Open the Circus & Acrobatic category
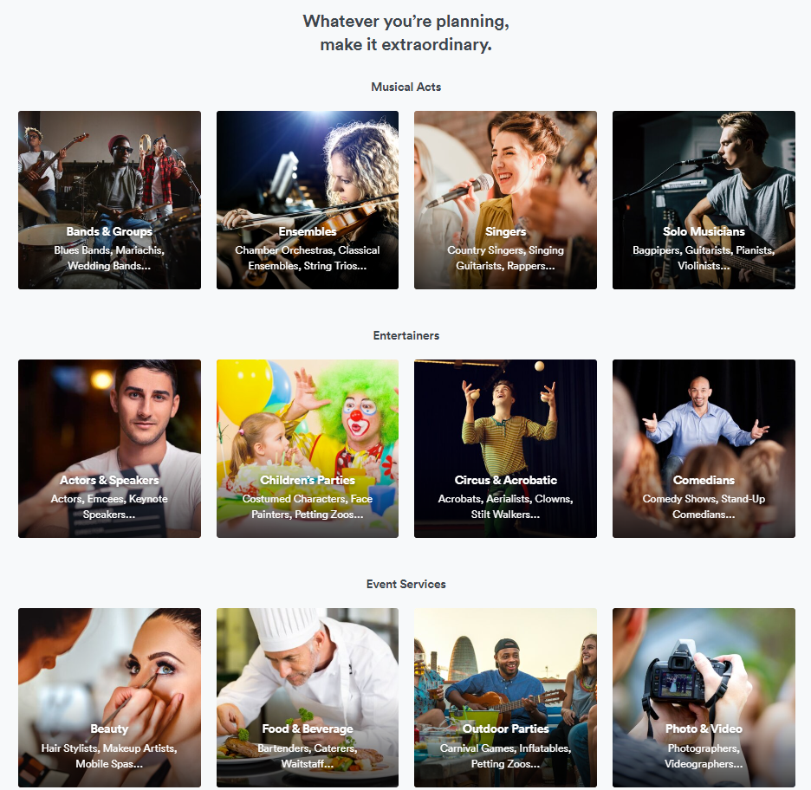The height and width of the screenshot is (790, 811). point(505,448)
